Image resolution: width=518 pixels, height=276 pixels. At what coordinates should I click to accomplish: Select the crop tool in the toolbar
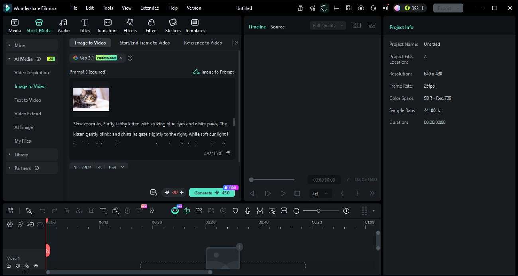pyautogui.click(x=91, y=211)
